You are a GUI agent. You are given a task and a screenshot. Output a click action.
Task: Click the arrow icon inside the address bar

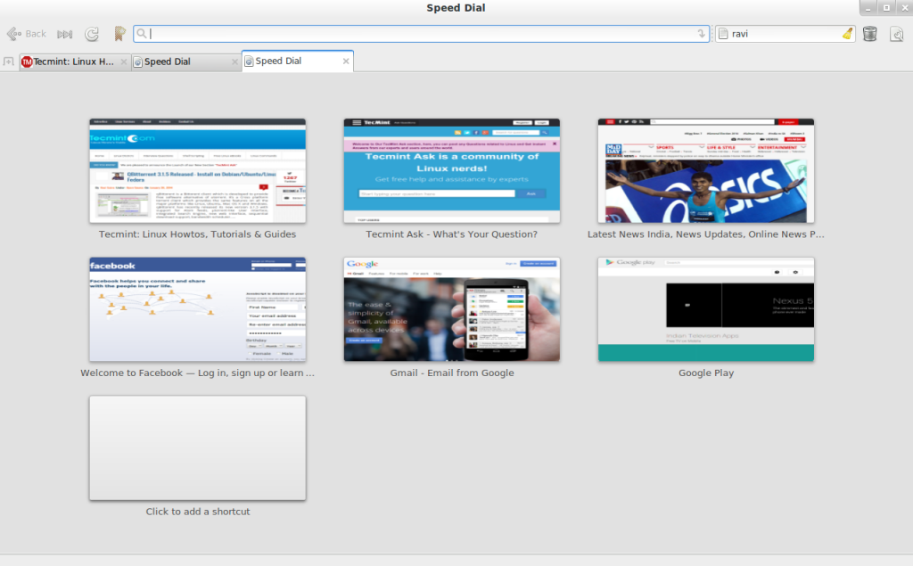(x=702, y=34)
